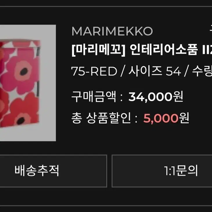Viewport: 212px width, 212px height.
Task: Click the 수량 quantity text
Action: [x=202, y=71]
